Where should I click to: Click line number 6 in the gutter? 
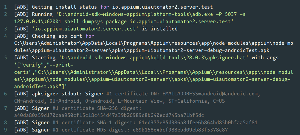click(6, 94)
